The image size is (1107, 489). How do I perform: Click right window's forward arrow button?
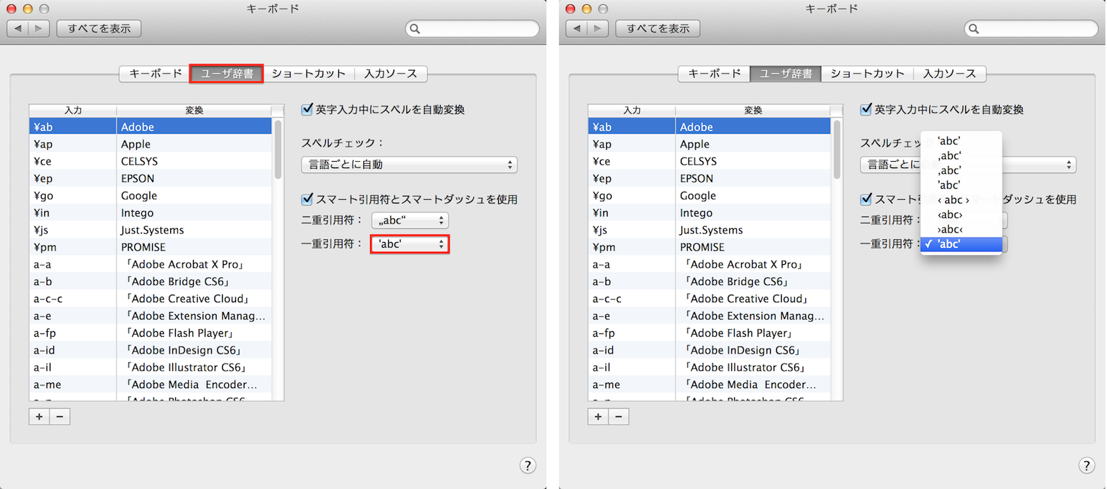pyautogui.click(x=598, y=28)
